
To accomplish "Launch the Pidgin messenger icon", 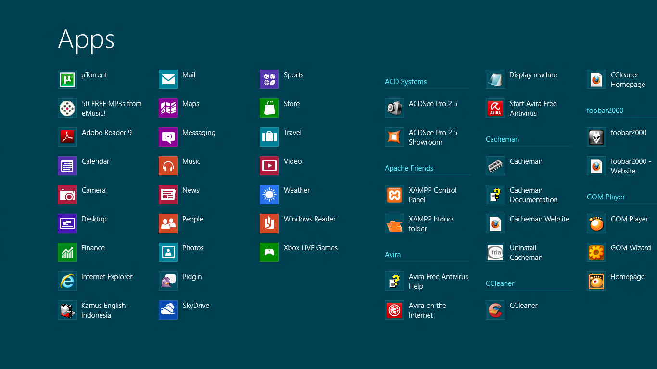I will 168,281.
